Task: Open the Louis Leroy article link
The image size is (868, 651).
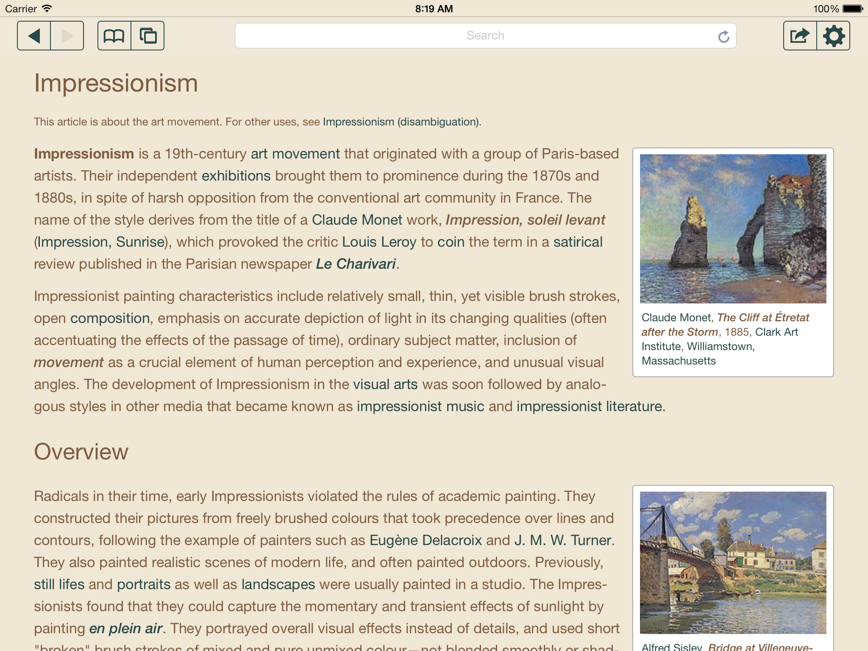Action: [379, 242]
